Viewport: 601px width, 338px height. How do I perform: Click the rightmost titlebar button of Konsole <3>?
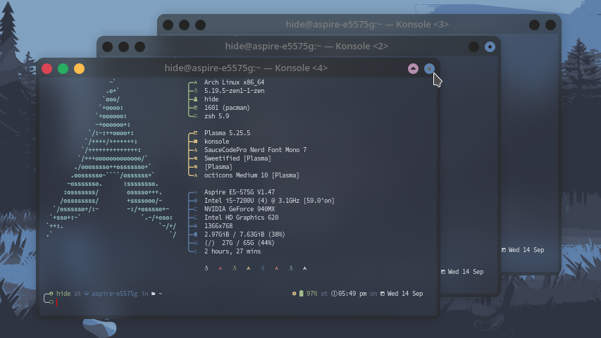click(550, 25)
